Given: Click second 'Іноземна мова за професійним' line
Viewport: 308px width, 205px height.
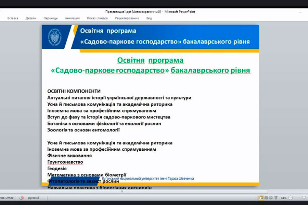Looking at the screenshot, I should [x=102, y=149].
